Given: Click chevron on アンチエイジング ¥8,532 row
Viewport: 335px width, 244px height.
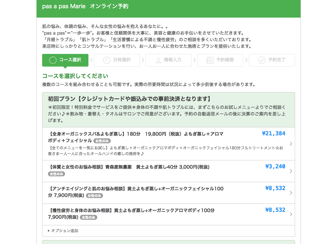Looking at the screenshot, I should [x=291, y=193].
